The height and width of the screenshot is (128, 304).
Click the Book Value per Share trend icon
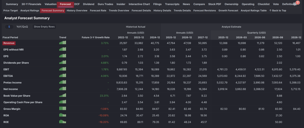click(x=63, y=96)
